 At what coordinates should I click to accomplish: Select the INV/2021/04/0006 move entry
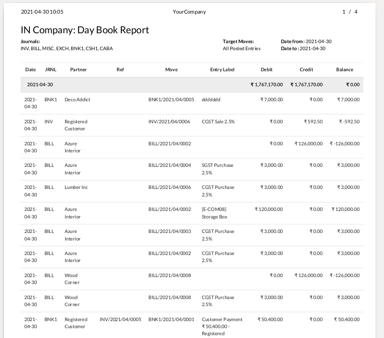(169, 121)
